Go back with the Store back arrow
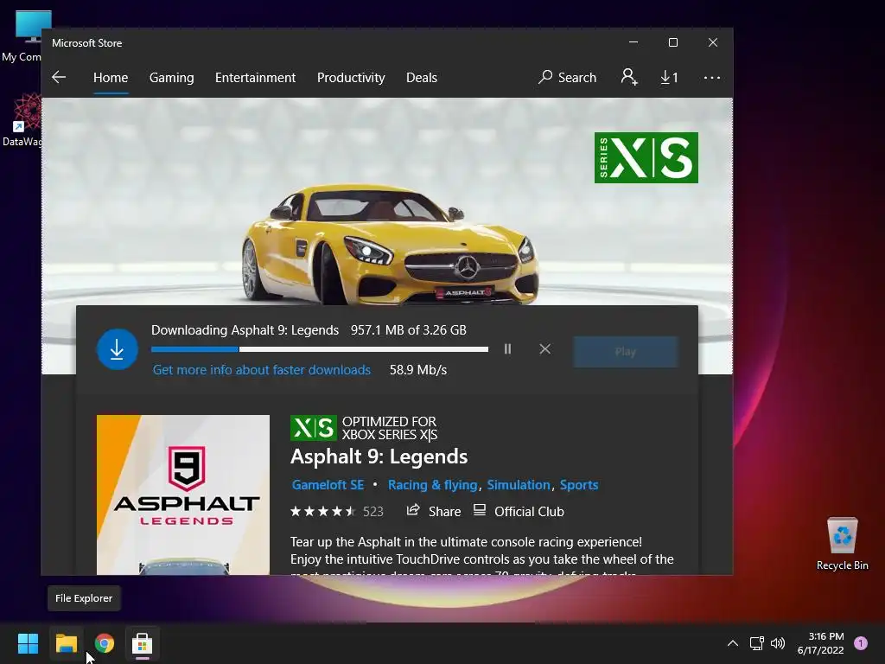The width and height of the screenshot is (885, 664). (x=59, y=77)
